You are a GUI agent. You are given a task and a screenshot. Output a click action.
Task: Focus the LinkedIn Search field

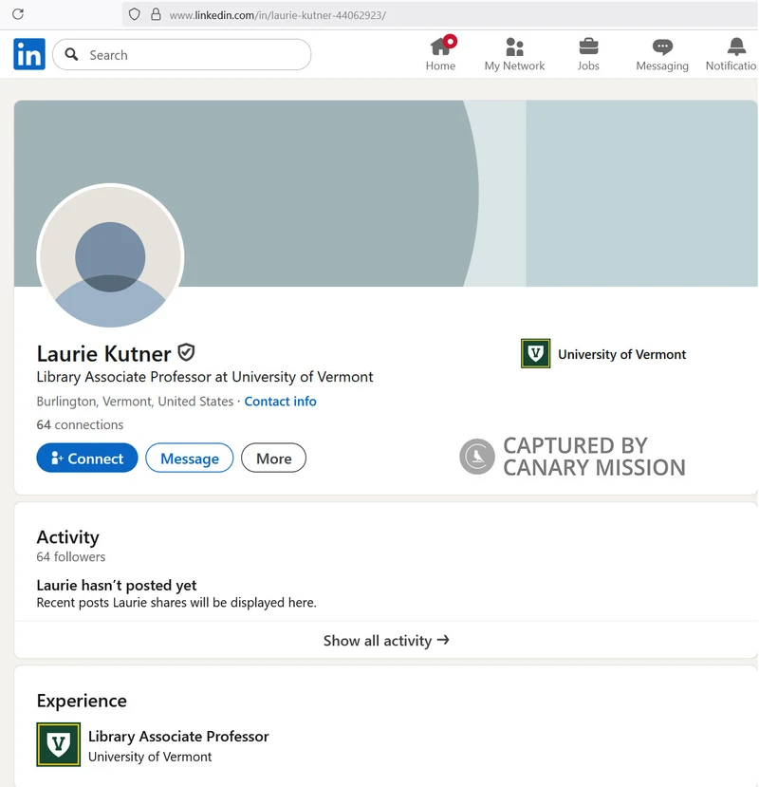pyautogui.click(x=181, y=54)
